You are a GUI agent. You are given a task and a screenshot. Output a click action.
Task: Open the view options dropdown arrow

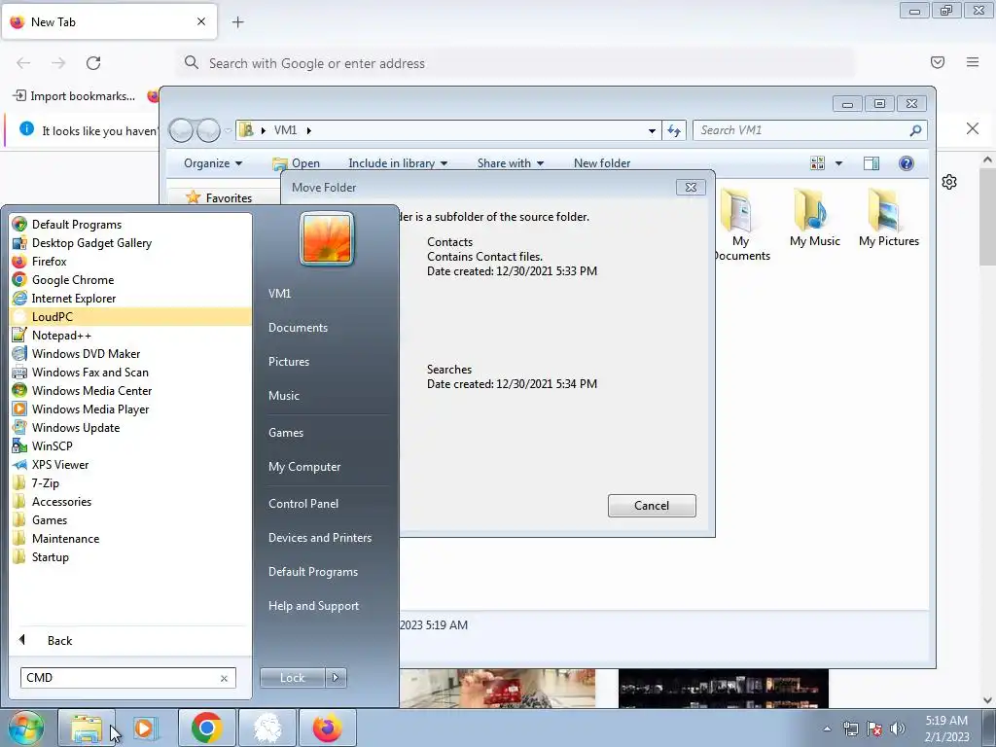coord(838,163)
